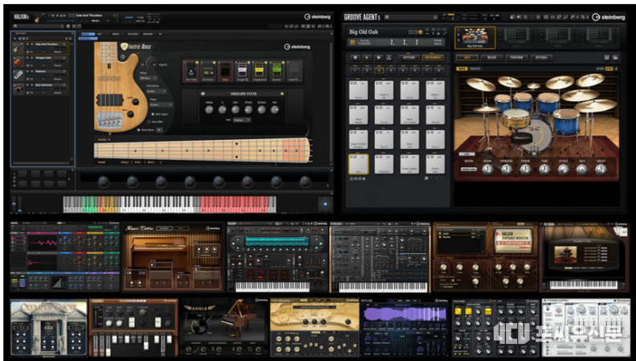Open the Perform tab in Groove Agent
Screen dimensions: 636x361
click(x=516, y=58)
